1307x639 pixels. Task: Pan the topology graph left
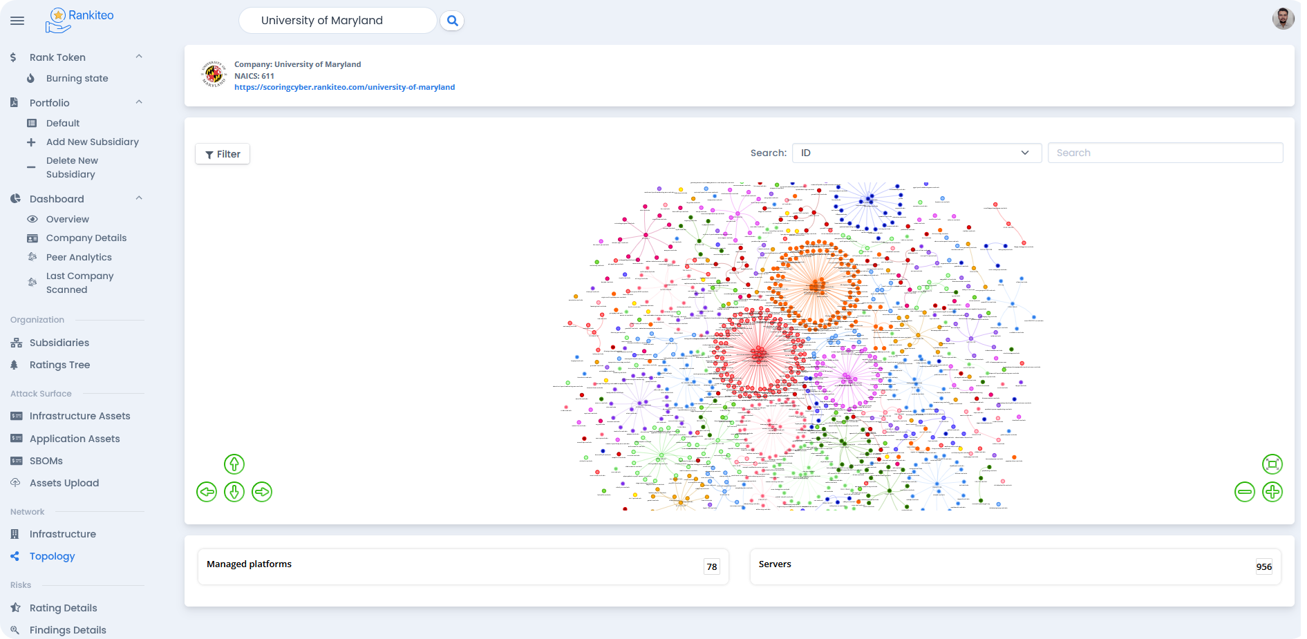pyautogui.click(x=207, y=492)
